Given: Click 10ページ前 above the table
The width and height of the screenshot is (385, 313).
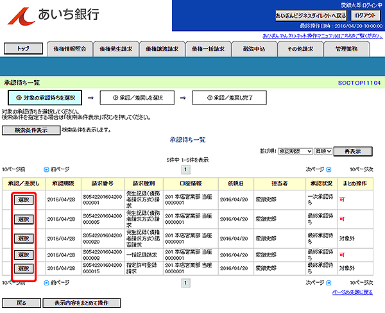Looking at the screenshot, I should pyautogui.click(x=13, y=169).
